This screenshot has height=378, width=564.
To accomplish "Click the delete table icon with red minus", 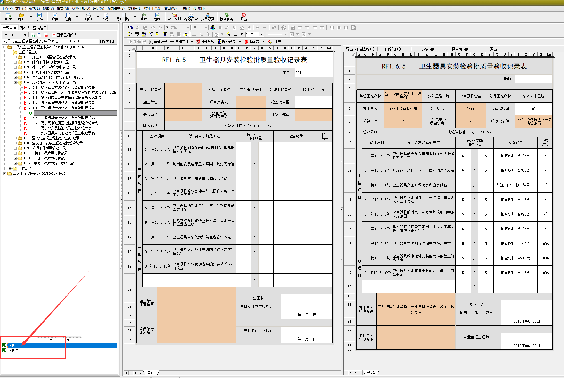I will 45,35.
